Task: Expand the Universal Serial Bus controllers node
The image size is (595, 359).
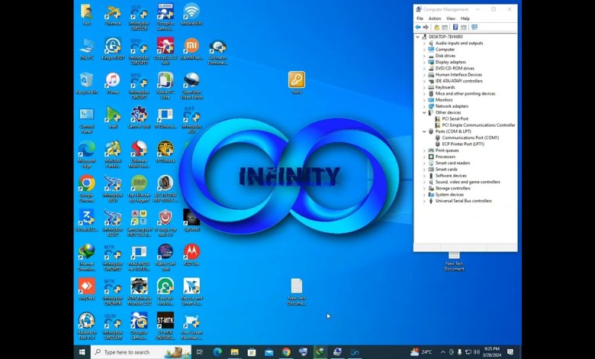Action: click(424, 201)
